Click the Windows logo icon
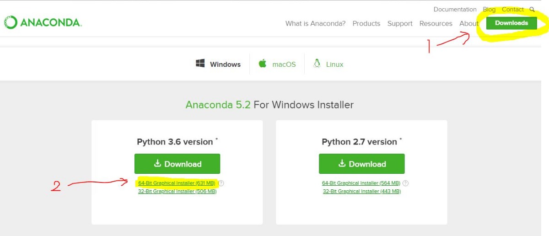Viewport: 549px width, 236px height. (x=200, y=64)
